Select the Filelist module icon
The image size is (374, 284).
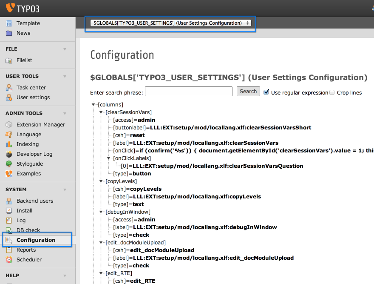[x=9, y=60]
